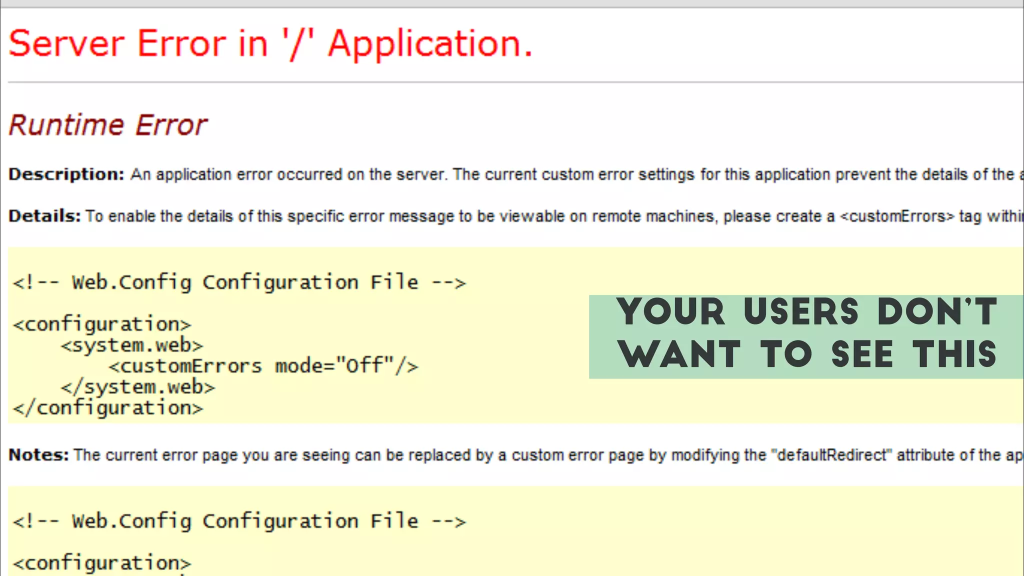Click the closing </system.web> tag

[138, 387]
